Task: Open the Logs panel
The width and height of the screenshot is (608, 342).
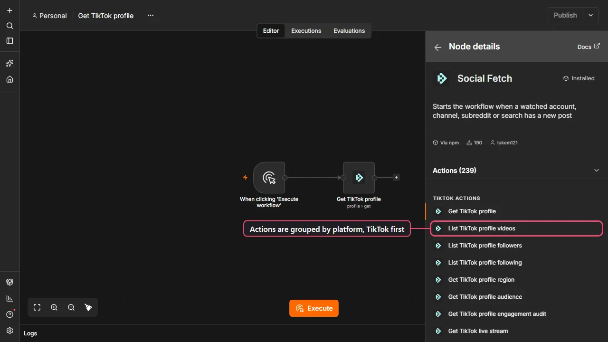Action: tap(30, 333)
